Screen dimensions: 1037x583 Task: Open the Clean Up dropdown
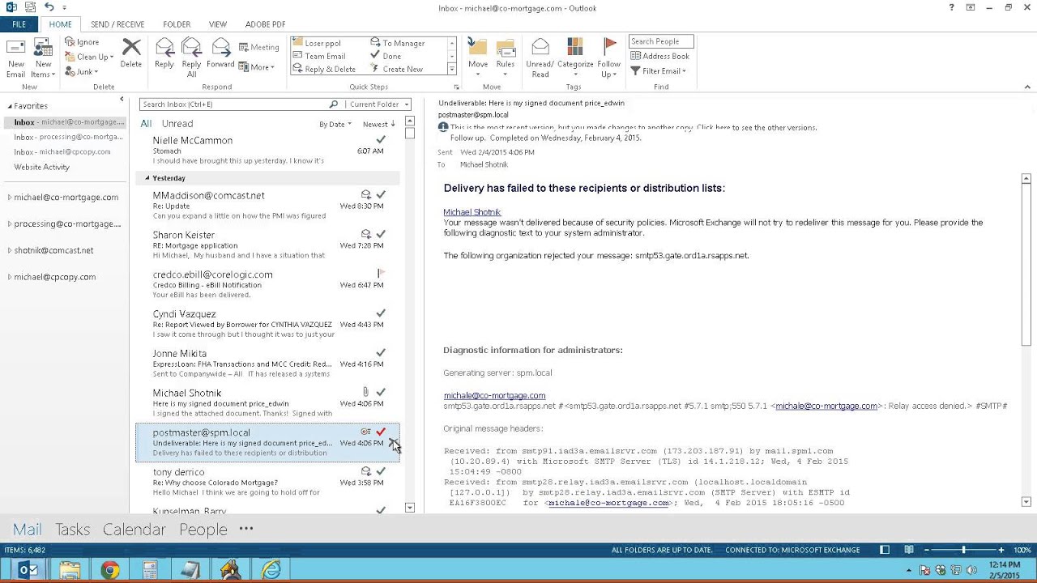click(x=90, y=57)
